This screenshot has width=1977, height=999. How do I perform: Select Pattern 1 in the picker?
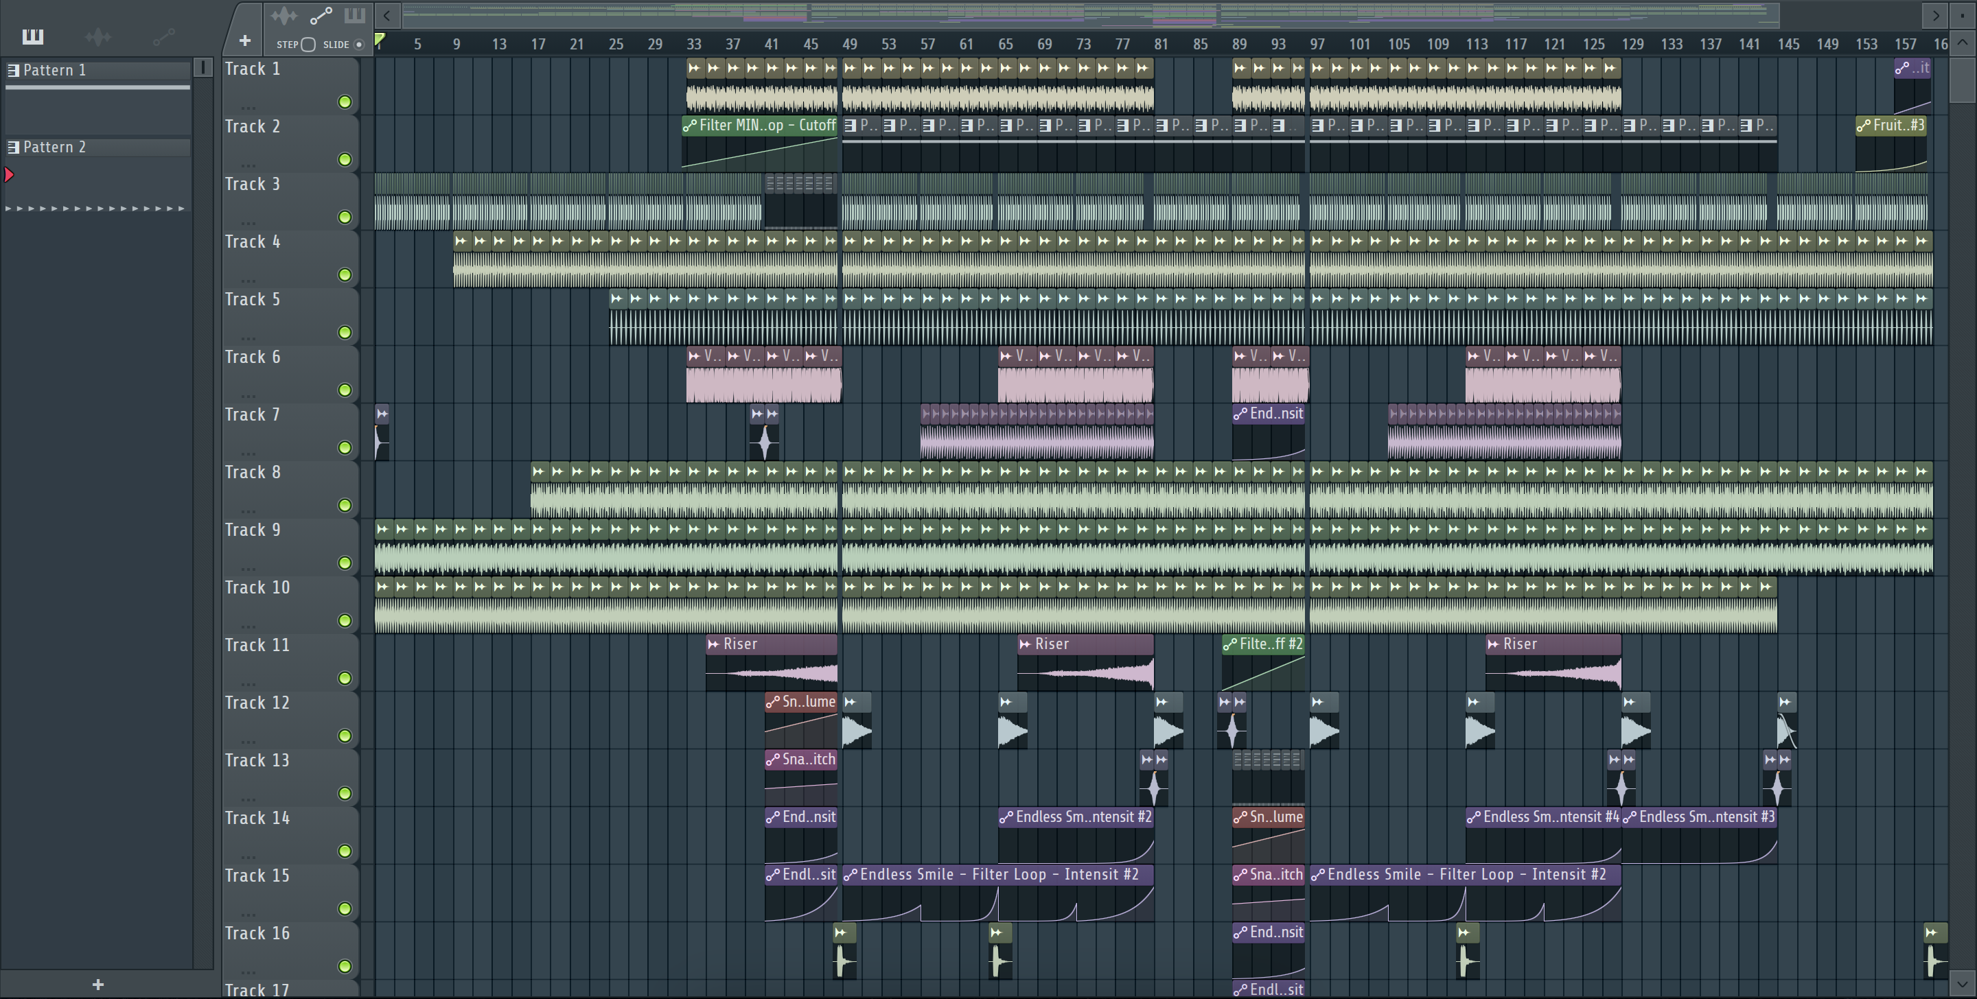[x=98, y=70]
